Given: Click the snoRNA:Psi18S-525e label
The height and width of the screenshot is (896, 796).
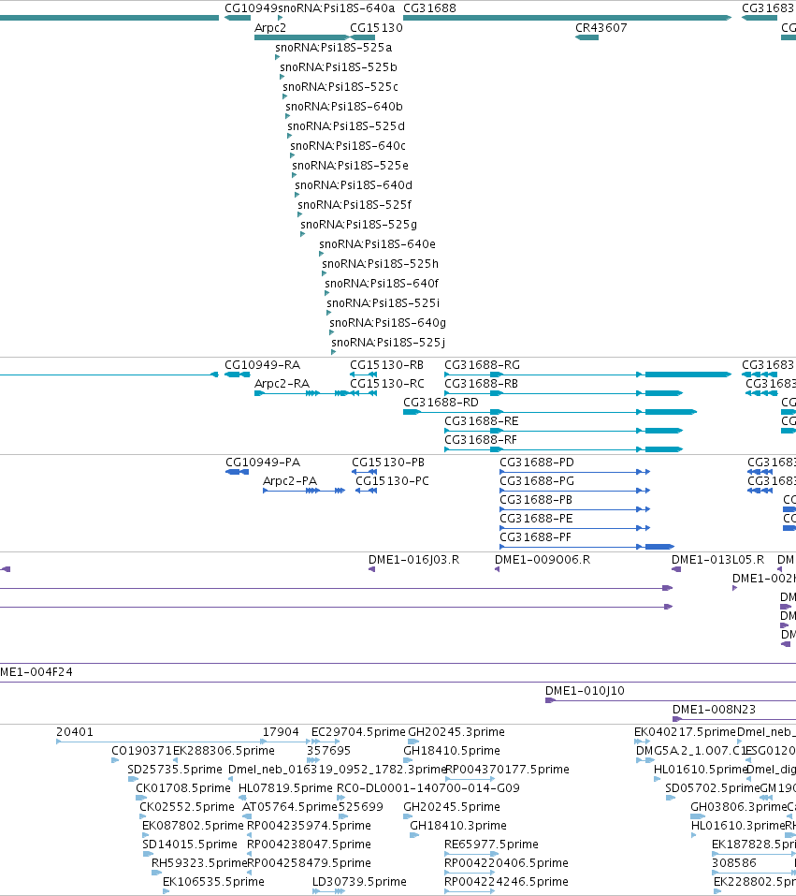Looking at the screenshot, I should pos(350,165).
